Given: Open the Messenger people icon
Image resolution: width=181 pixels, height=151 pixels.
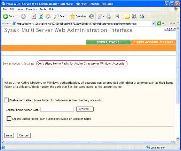Looking at the screenshot, I should (142, 16).
